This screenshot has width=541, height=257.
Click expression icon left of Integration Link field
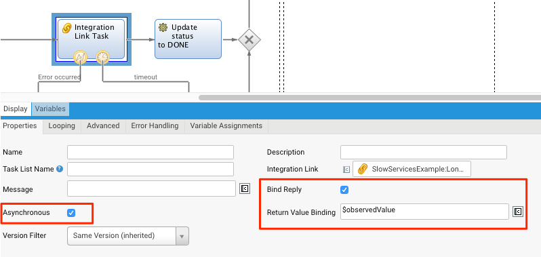346,170
